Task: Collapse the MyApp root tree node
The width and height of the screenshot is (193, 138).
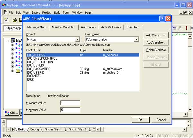Action: coord(7,41)
